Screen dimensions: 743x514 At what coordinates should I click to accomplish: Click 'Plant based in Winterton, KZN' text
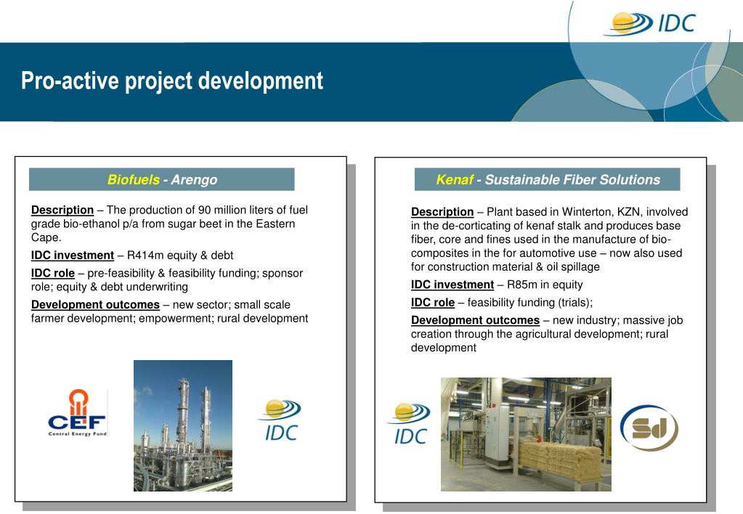tap(564, 212)
